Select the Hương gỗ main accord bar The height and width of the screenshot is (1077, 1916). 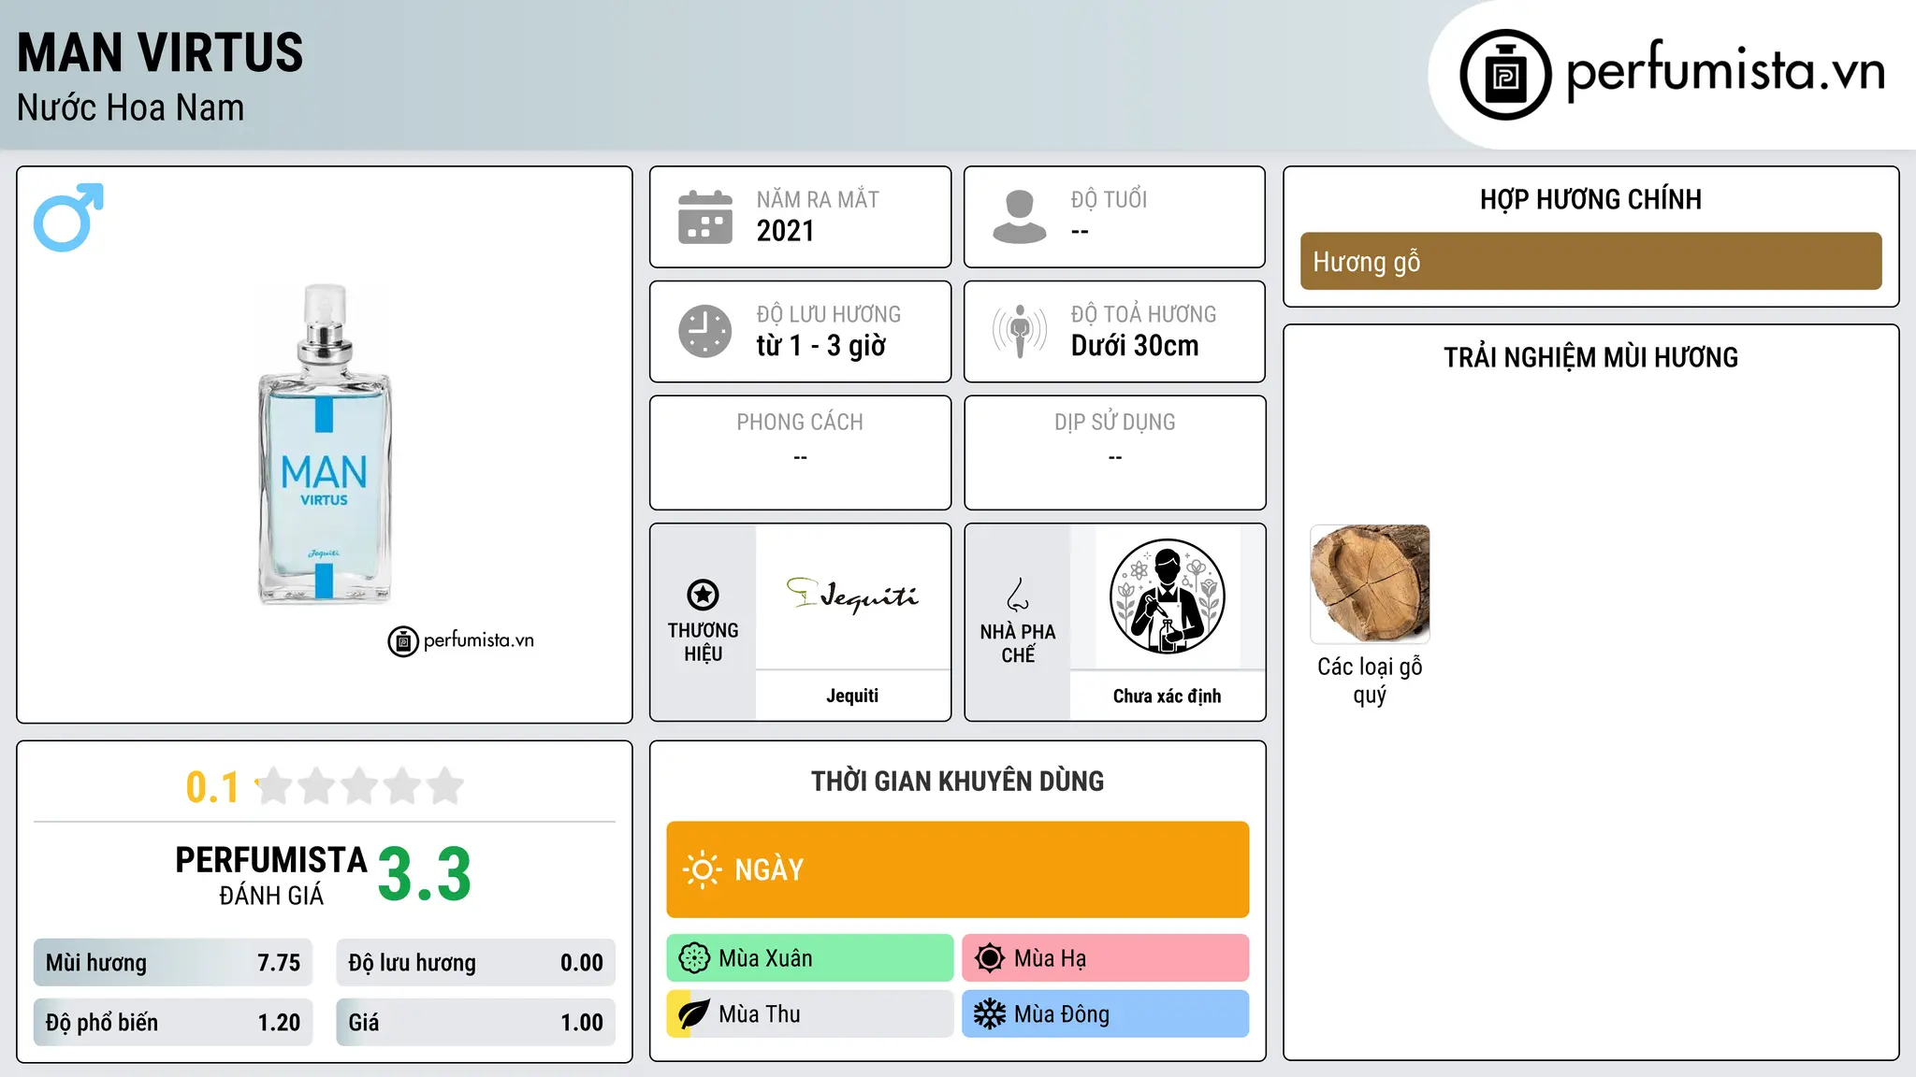(1590, 262)
